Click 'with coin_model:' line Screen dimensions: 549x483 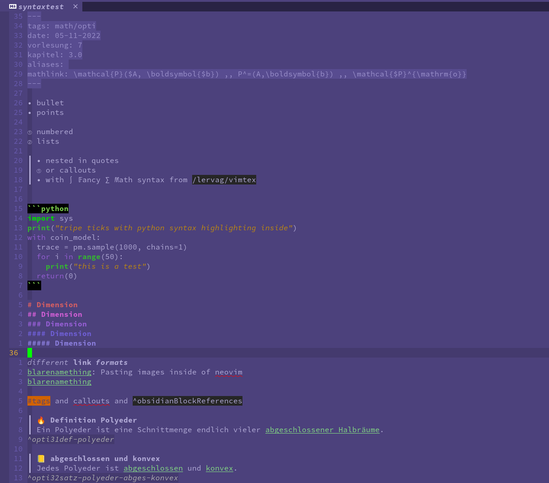click(x=64, y=237)
